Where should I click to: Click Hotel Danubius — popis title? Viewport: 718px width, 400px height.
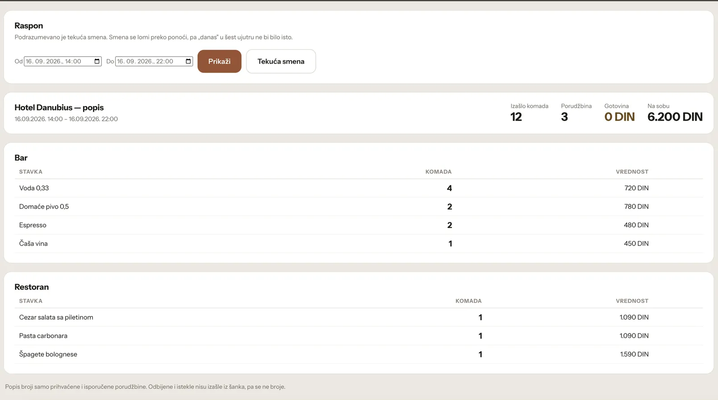pos(59,107)
